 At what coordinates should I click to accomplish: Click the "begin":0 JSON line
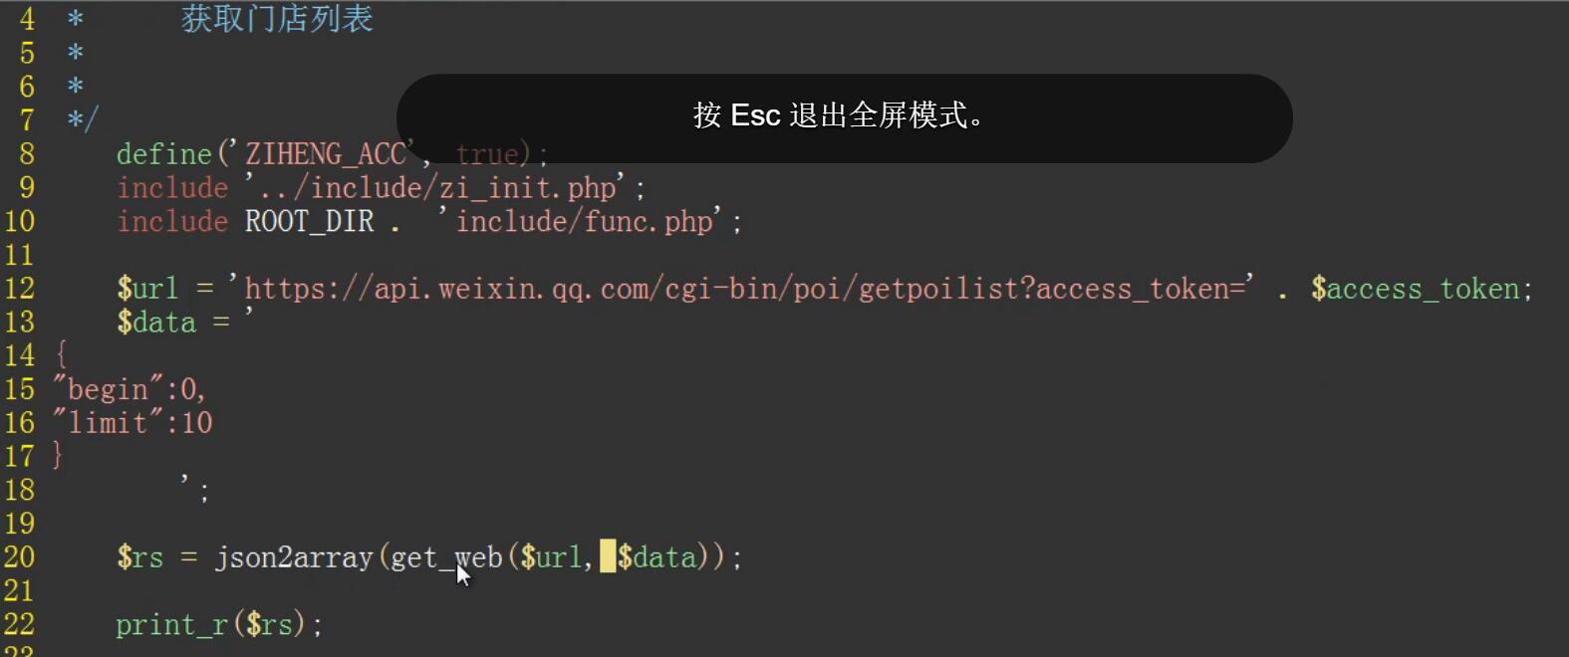tap(130, 389)
